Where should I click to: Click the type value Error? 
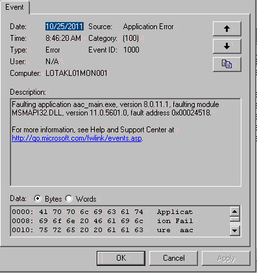53,50
